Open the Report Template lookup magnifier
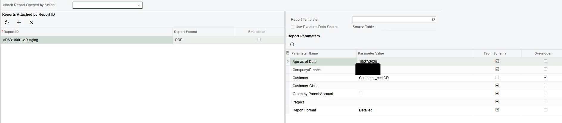Image resolution: width=562 pixels, height=123 pixels. pyautogui.click(x=433, y=20)
